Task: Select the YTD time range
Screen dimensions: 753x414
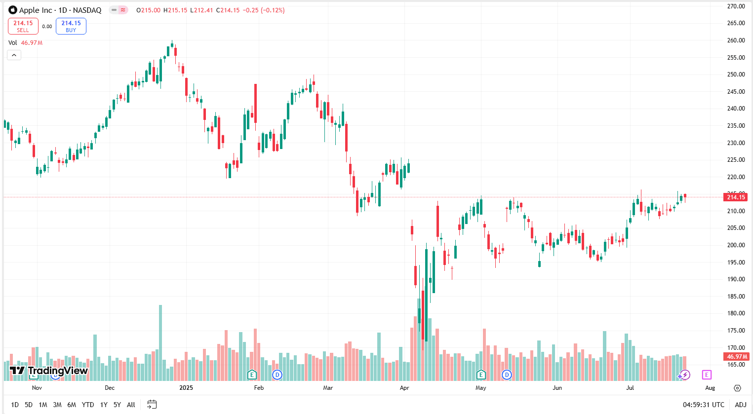Action: (x=88, y=405)
